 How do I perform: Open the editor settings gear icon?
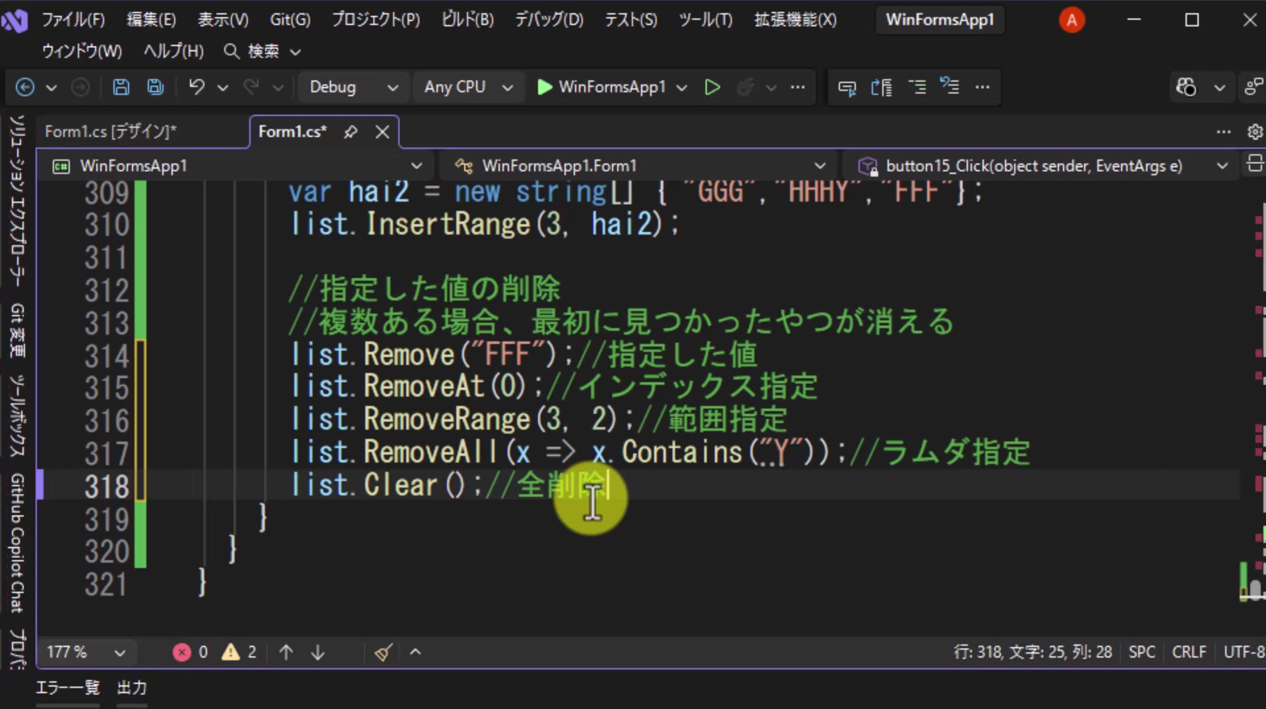click(x=1255, y=132)
